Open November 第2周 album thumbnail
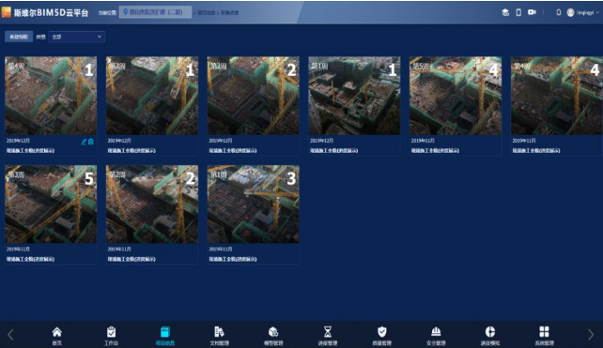The image size is (603, 348). [x=152, y=204]
